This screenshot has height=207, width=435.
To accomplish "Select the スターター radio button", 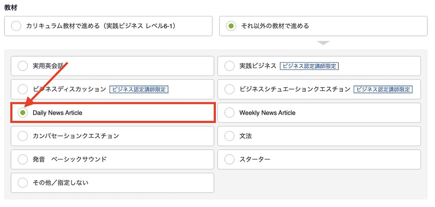I will pos(229,159).
